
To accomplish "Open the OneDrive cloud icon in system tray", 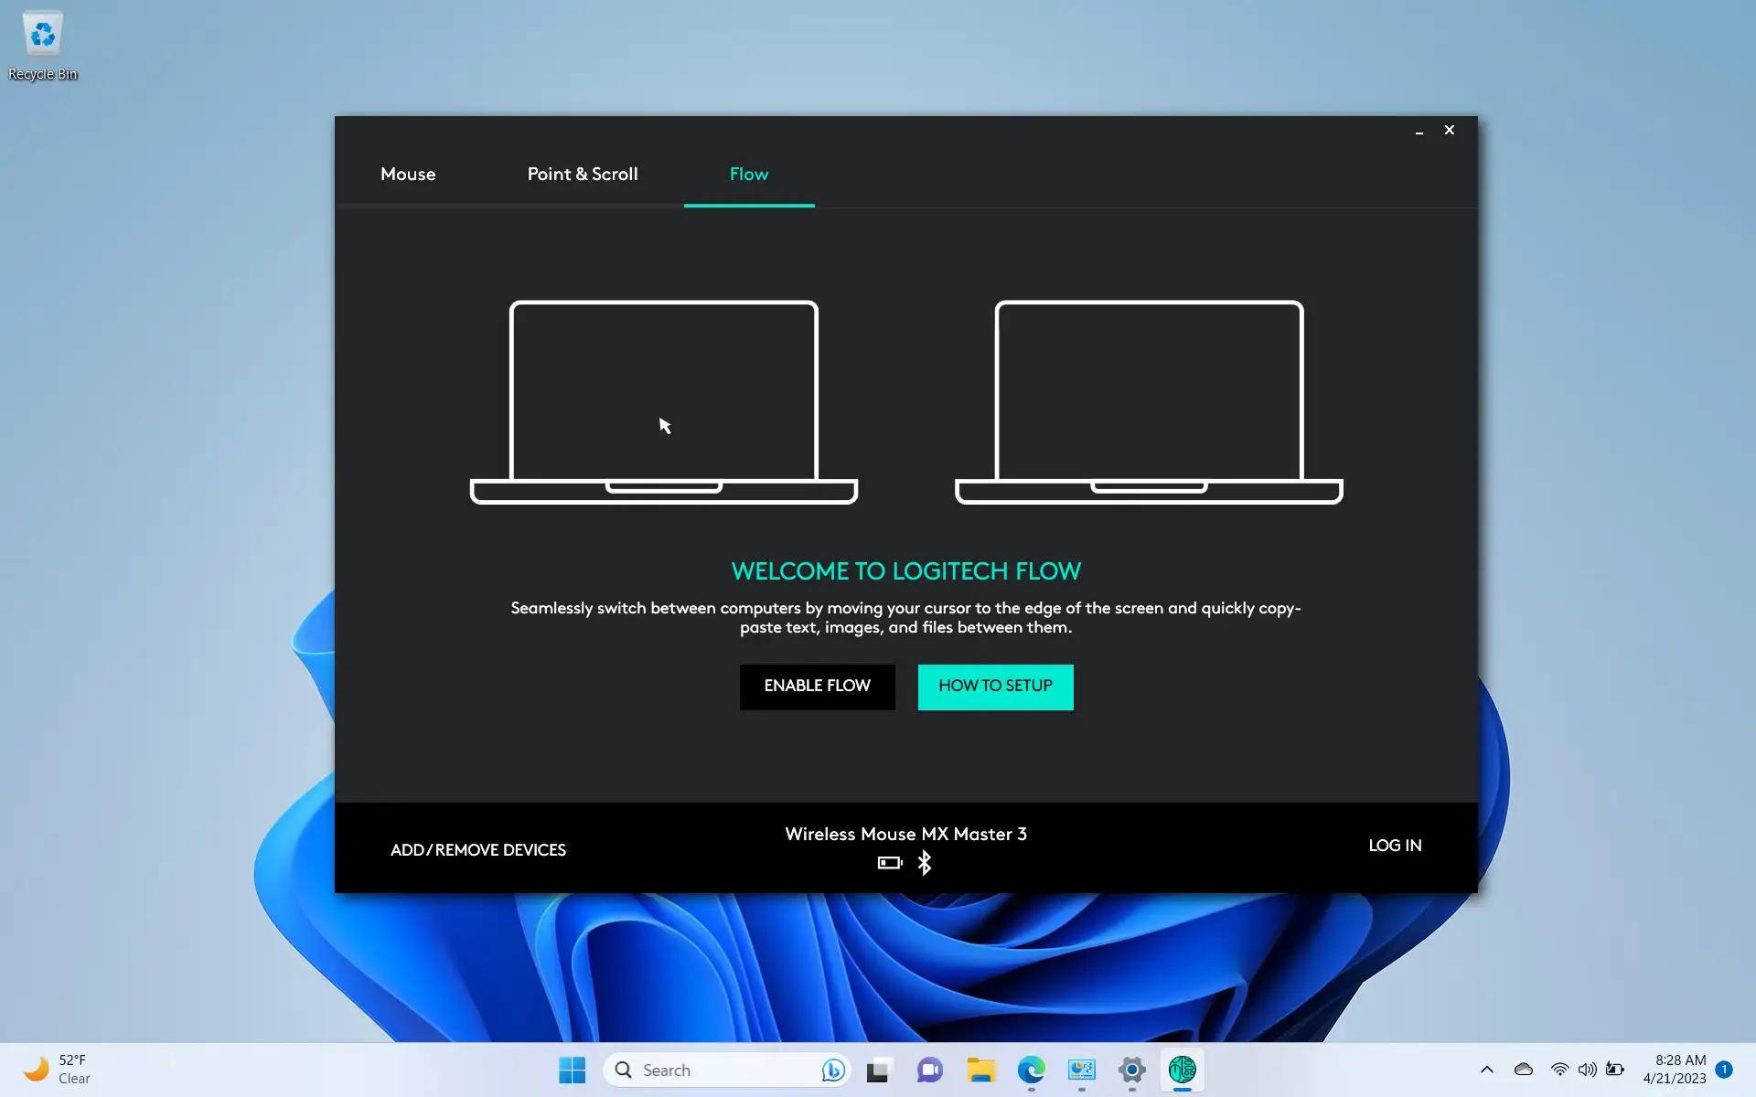I will point(1523,1070).
